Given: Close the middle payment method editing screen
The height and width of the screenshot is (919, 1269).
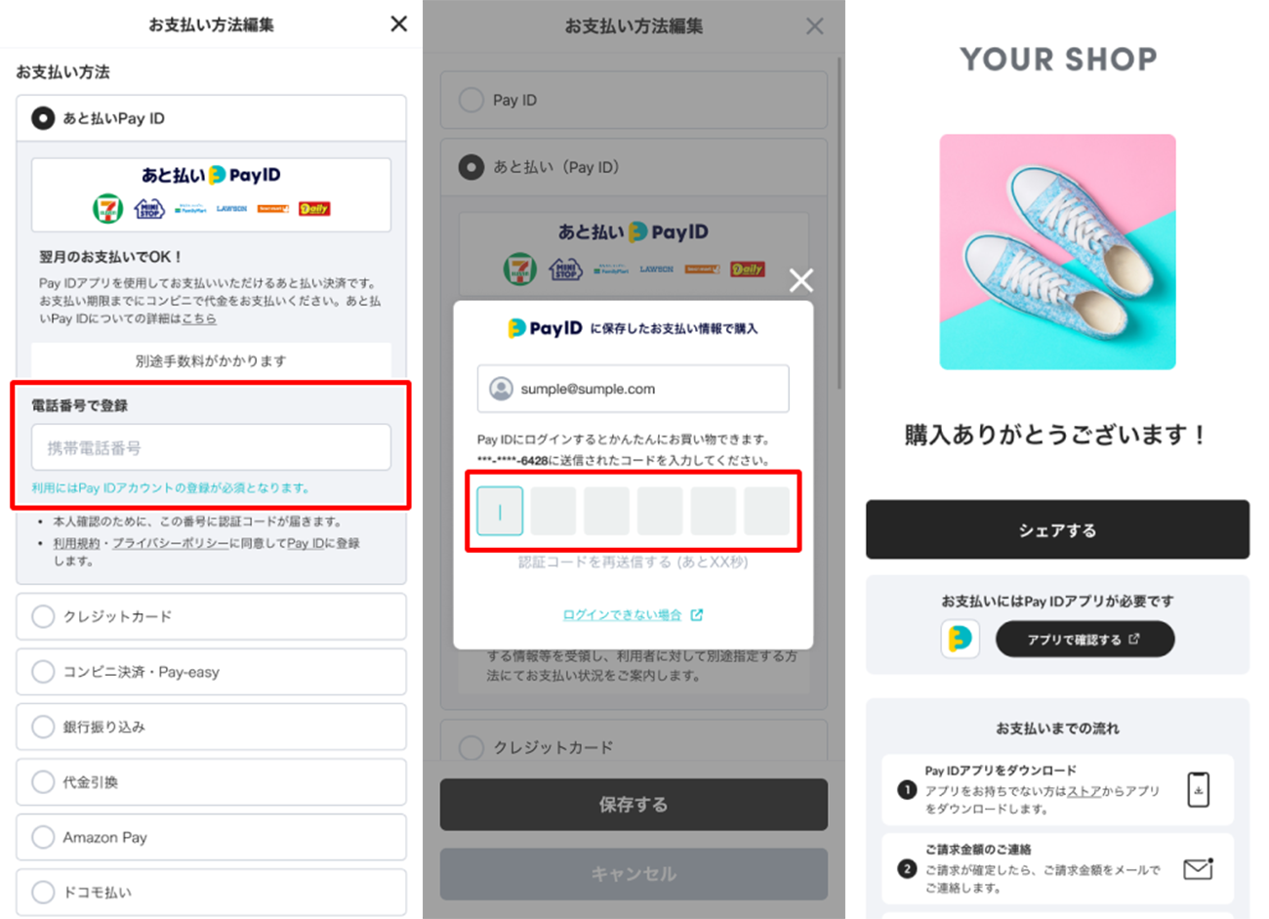Looking at the screenshot, I should (x=814, y=25).
